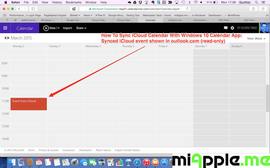Click the Safari sidebar toggle button
270x168 pixels.
pyautogui.click(x=33, y=9)
